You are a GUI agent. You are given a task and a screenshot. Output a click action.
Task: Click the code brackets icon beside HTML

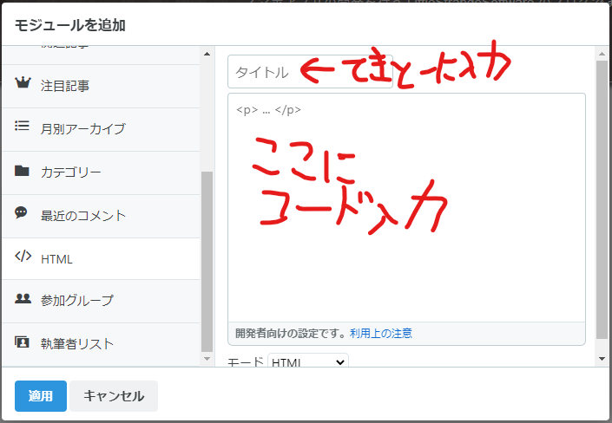(x=23, y=256)
